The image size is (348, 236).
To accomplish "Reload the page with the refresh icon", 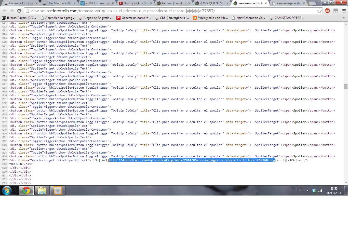I will (19, 11).
